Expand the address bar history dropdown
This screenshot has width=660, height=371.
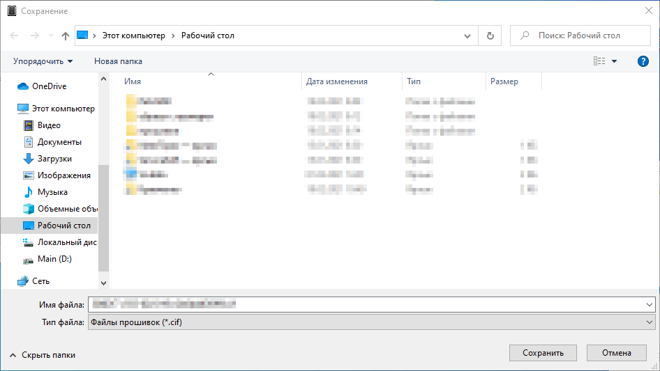[467, 35]
